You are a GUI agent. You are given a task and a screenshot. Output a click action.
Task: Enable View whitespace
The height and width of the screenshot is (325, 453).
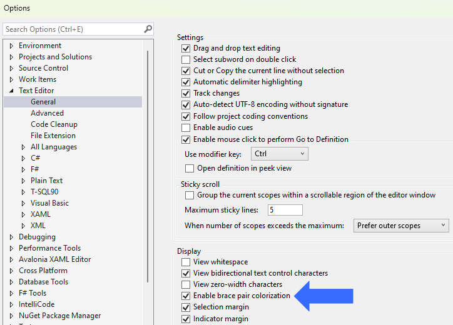186,262
